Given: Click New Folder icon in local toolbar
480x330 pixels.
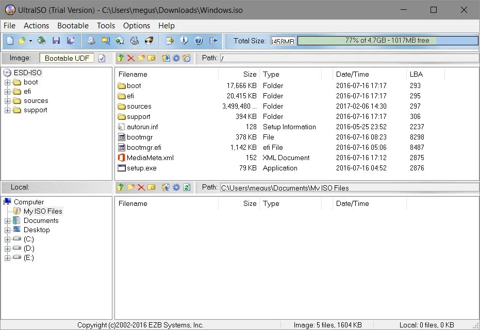Looking at the screenshot, I should click(131, 187).
